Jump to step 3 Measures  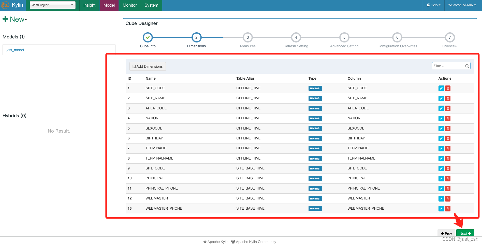248,37
